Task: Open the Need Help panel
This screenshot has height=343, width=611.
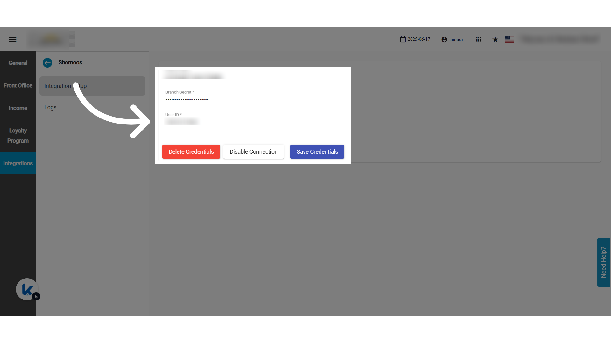Action: pyautogui.click(x=604, y=262)
